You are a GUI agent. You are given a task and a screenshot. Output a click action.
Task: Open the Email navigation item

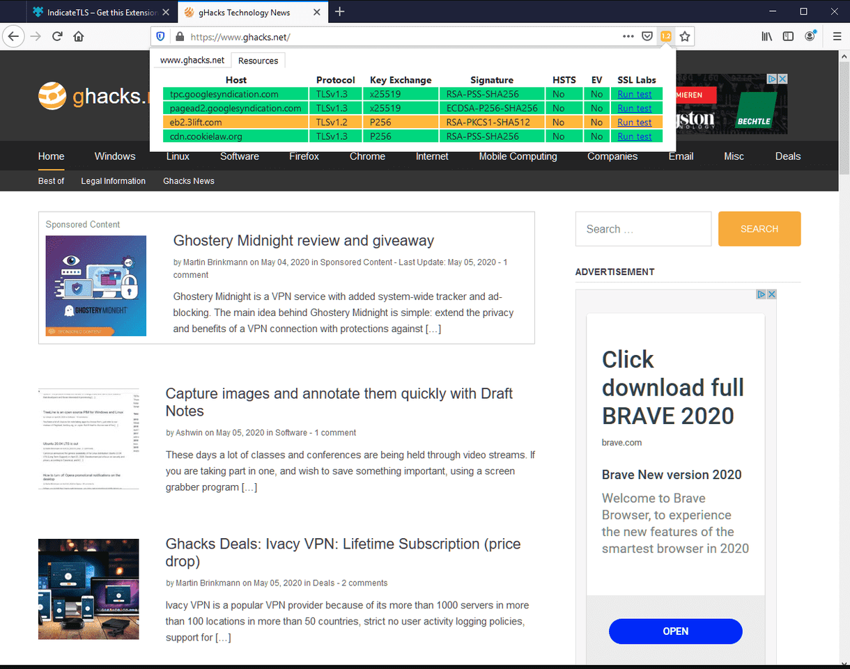pos(681,156)
